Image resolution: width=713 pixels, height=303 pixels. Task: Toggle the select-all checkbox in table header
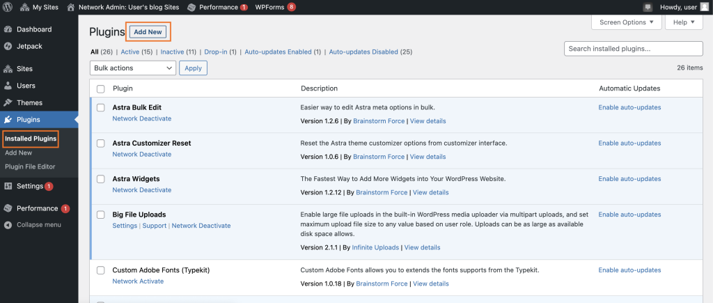[x=101, y=88]
